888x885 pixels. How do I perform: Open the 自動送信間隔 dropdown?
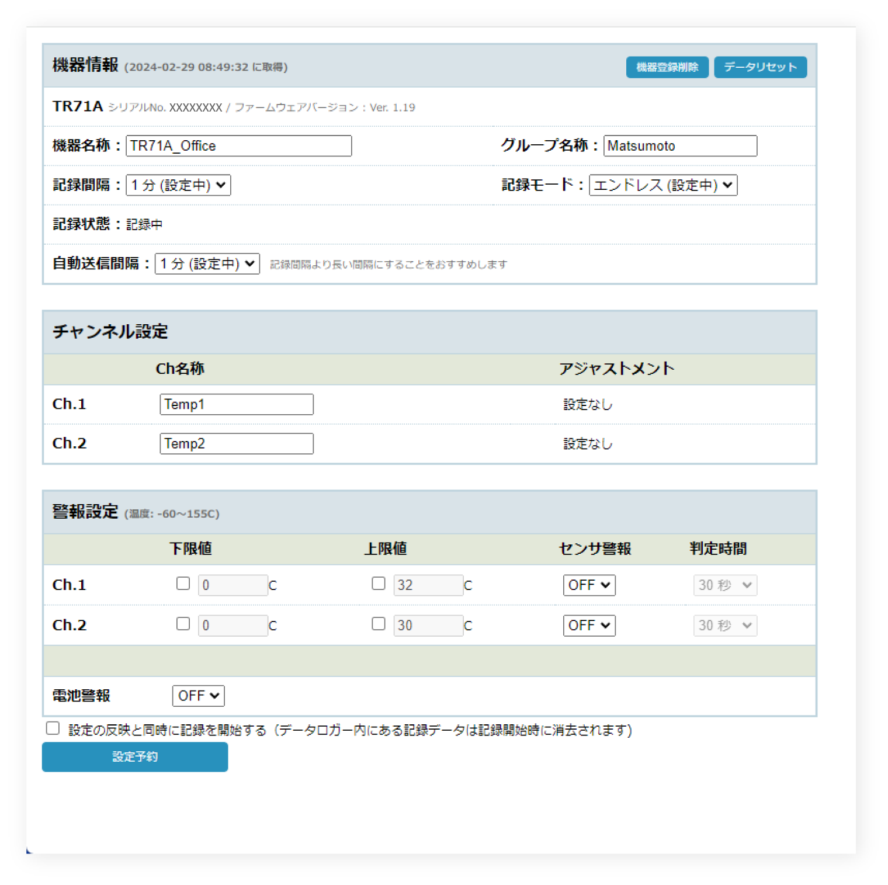pyautogui.click(x=206, y=263)
